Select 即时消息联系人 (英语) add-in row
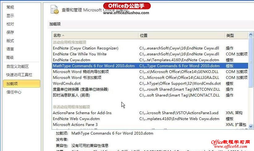The height and width of the screenshot is (151, 254). pos(150,95)
